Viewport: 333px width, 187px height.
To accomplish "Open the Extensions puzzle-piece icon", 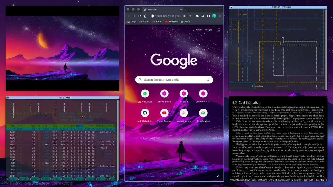I will coord(197,16).
